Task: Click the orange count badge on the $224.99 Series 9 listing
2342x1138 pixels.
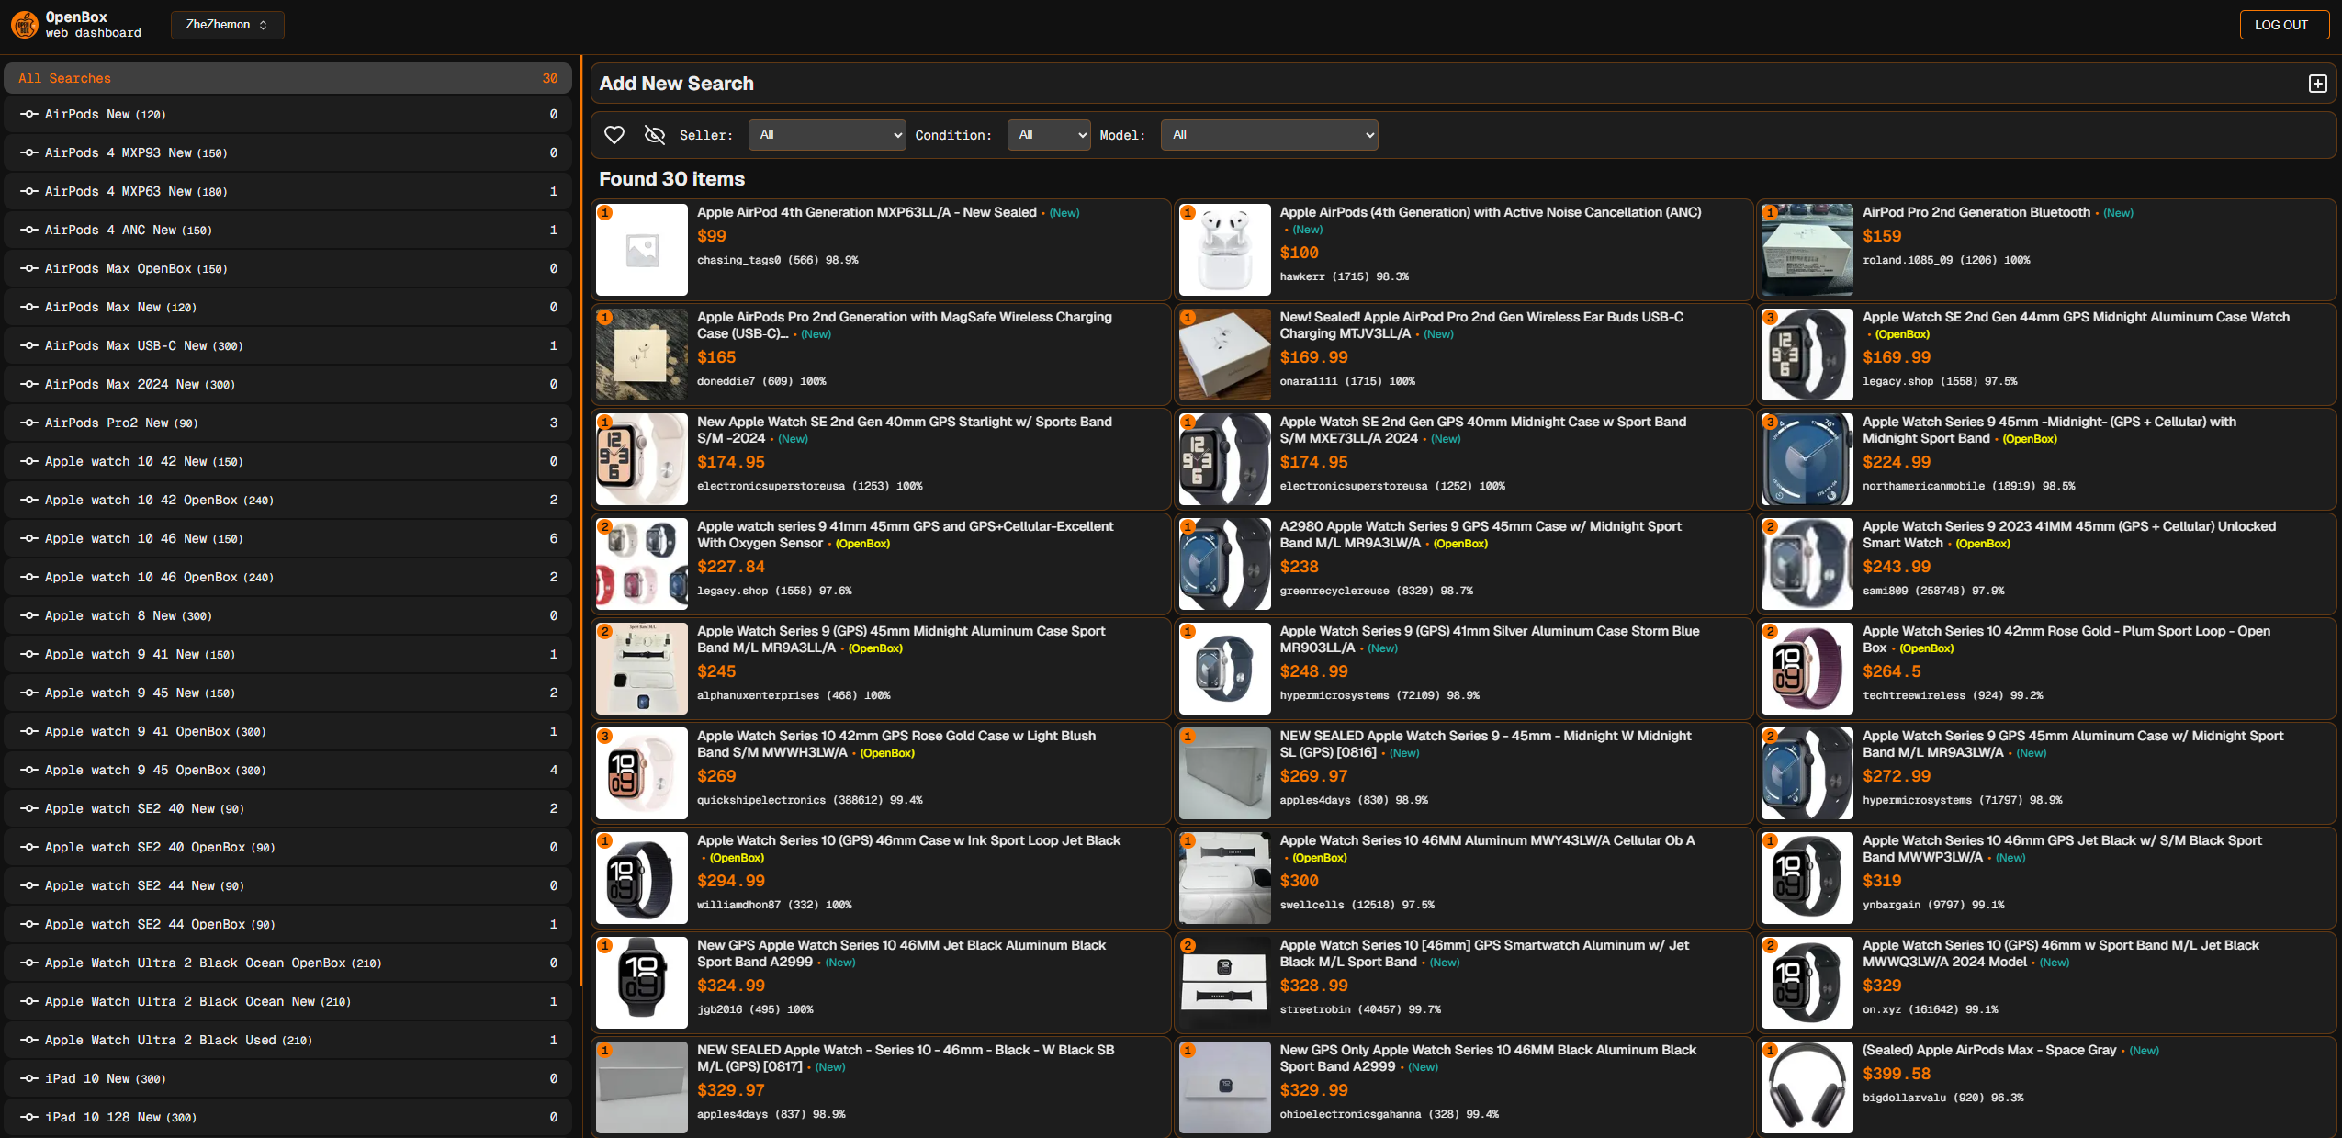Action: [x=1770, y=423]
